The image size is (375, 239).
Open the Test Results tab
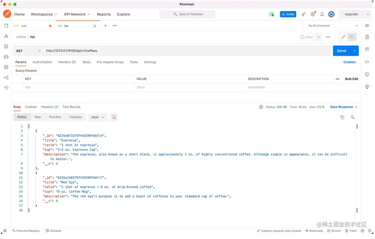point(72,107)
